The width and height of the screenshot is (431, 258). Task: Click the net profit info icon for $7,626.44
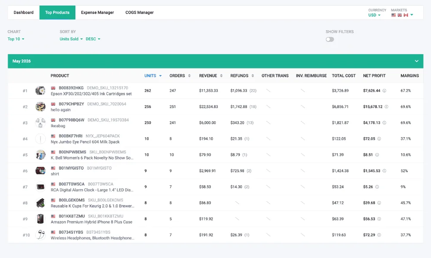[384, 90]
